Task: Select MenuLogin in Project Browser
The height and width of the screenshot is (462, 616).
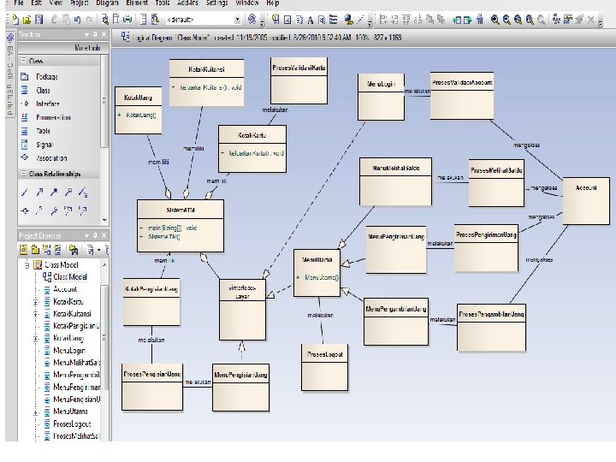Action: [69, 351]
